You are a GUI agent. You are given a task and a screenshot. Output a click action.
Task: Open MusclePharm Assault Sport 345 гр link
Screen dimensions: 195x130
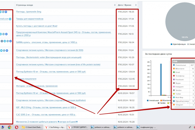[x=64, y=34]
